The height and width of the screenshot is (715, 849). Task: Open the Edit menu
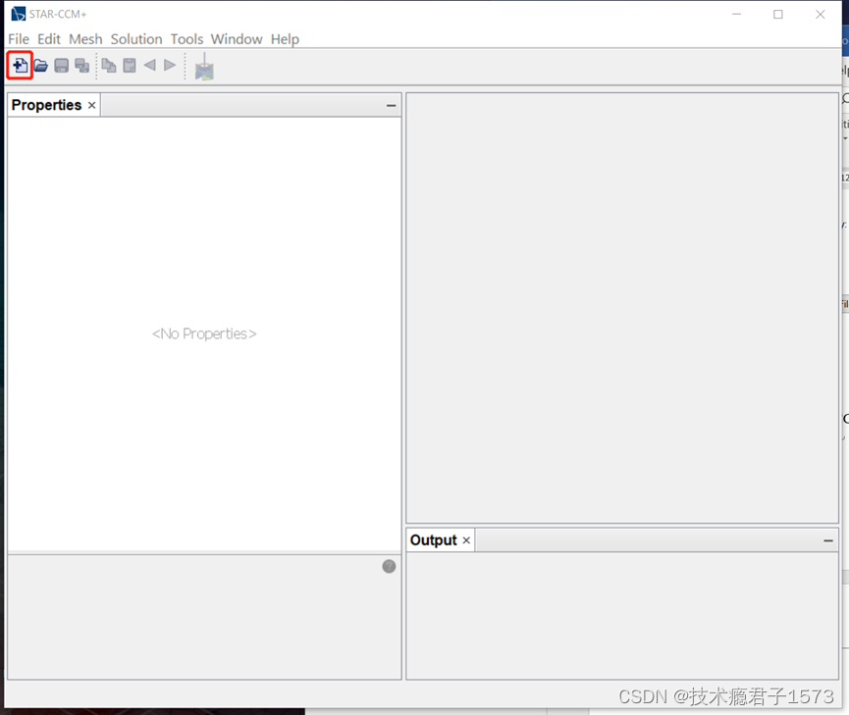(49, 39)
